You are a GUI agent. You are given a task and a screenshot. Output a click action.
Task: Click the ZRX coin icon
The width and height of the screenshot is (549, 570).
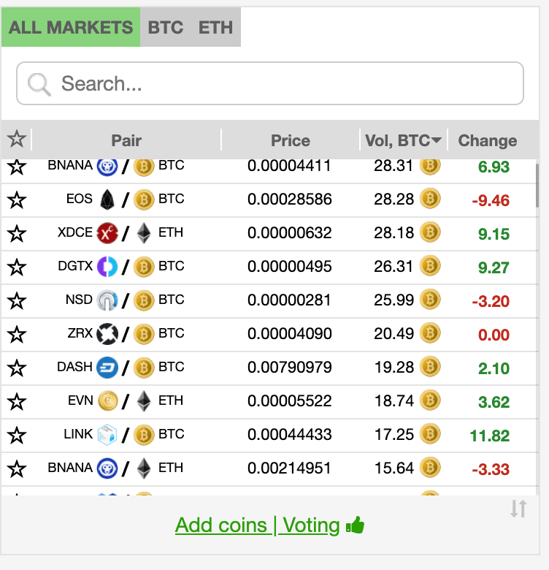pyautogui.click(x=107, y=334)
